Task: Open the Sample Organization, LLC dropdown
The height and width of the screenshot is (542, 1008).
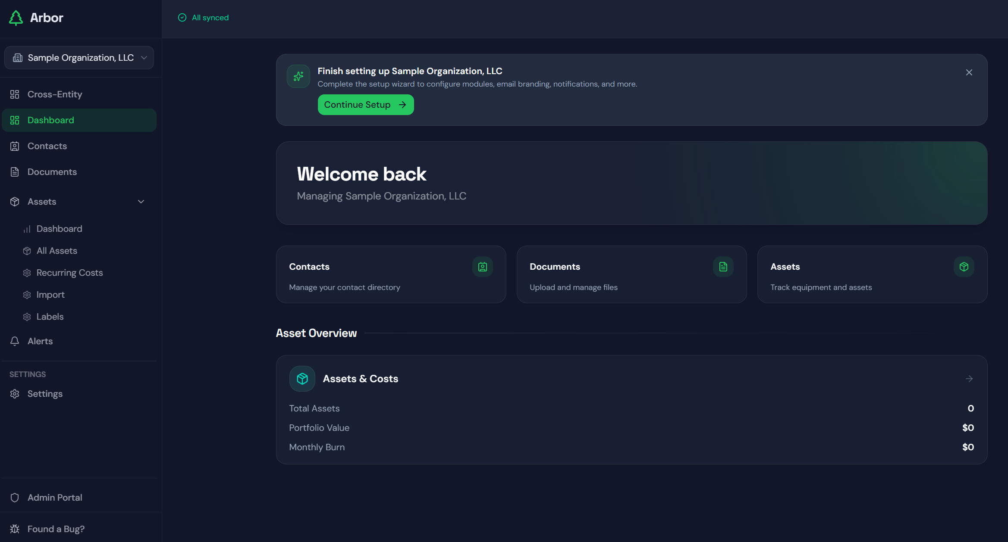Action: pyautogui.click(x=79, y=58)
